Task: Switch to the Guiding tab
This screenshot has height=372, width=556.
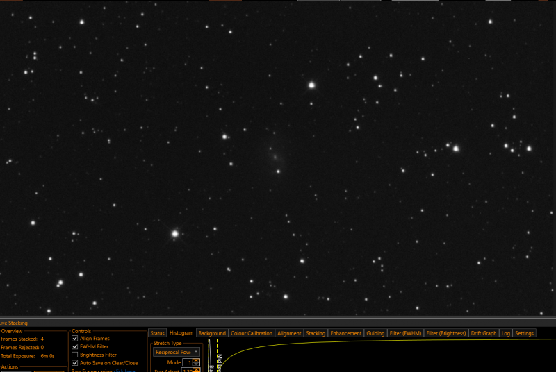Action: pos(375,333)
